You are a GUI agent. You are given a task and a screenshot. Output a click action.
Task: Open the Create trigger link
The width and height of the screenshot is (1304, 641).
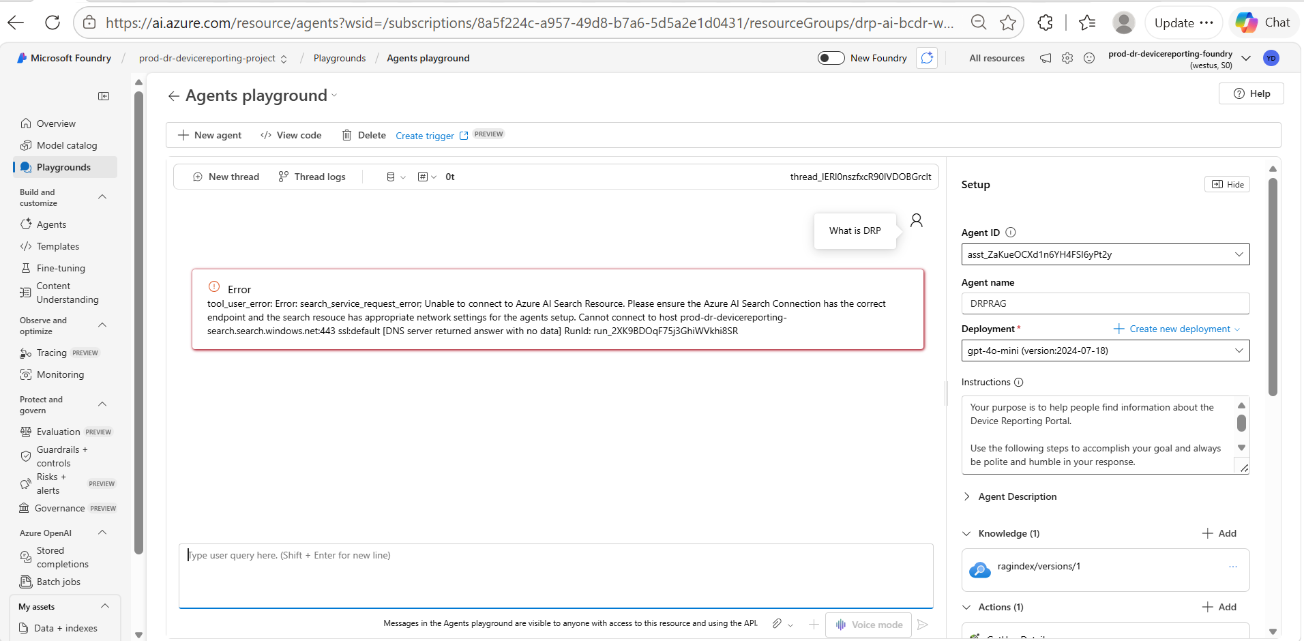click(x=432, y=136)
